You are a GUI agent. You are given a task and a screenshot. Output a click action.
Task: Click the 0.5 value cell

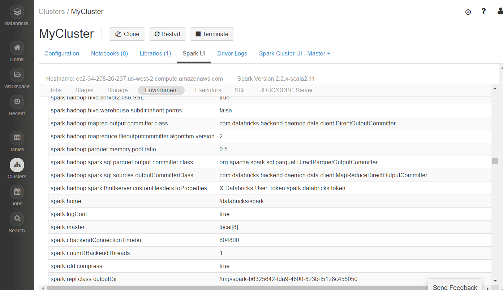click(x=354, y=149)
